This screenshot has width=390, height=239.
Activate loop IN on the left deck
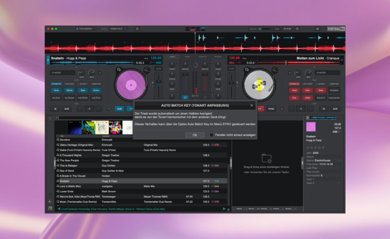(55, 109)
